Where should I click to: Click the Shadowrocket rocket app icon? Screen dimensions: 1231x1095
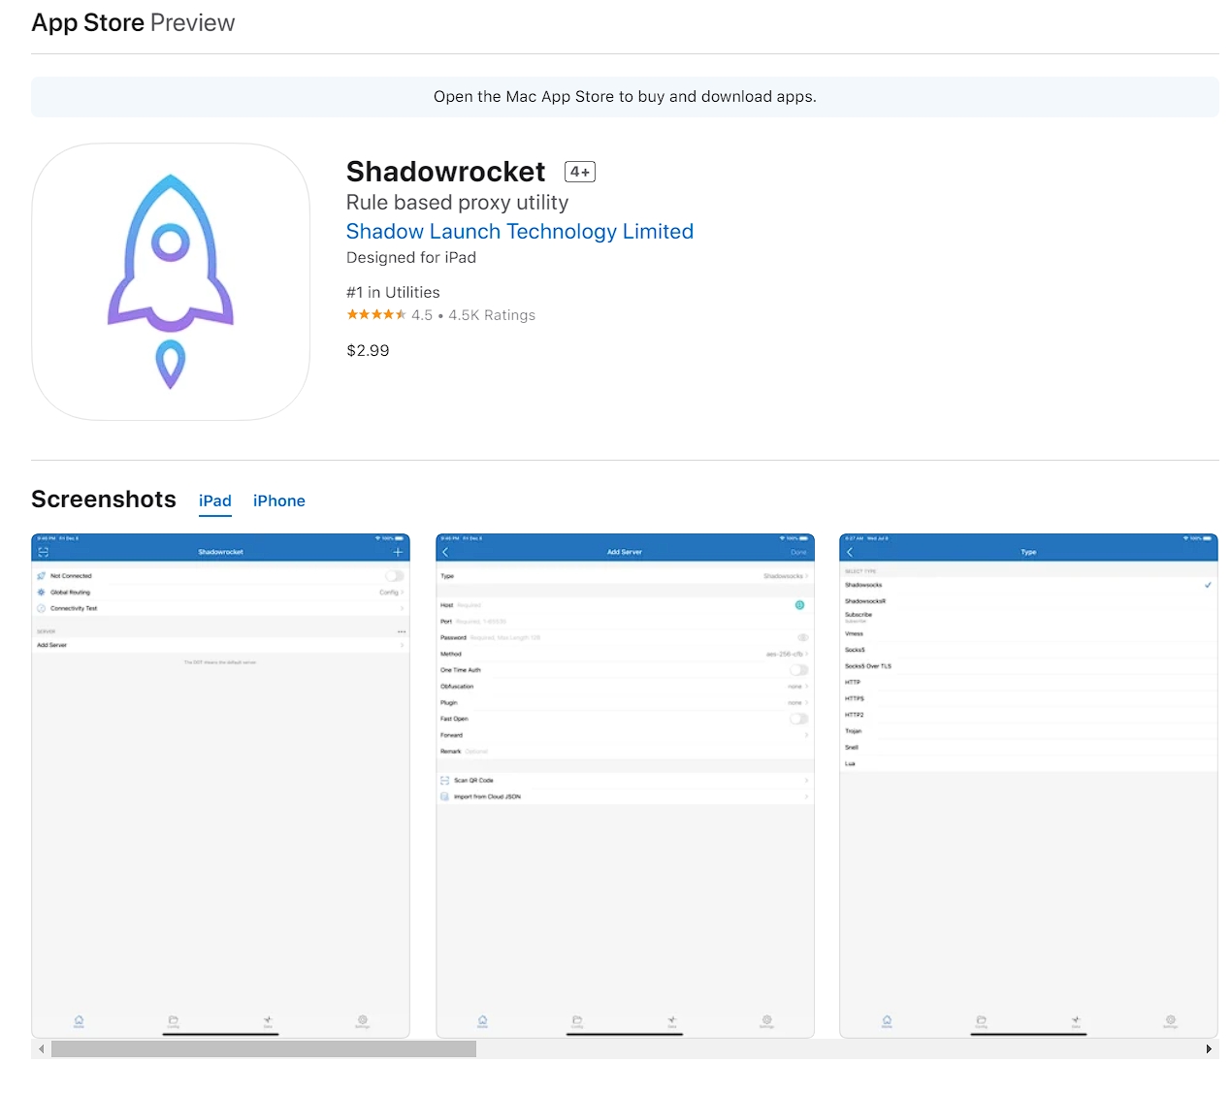171,281
